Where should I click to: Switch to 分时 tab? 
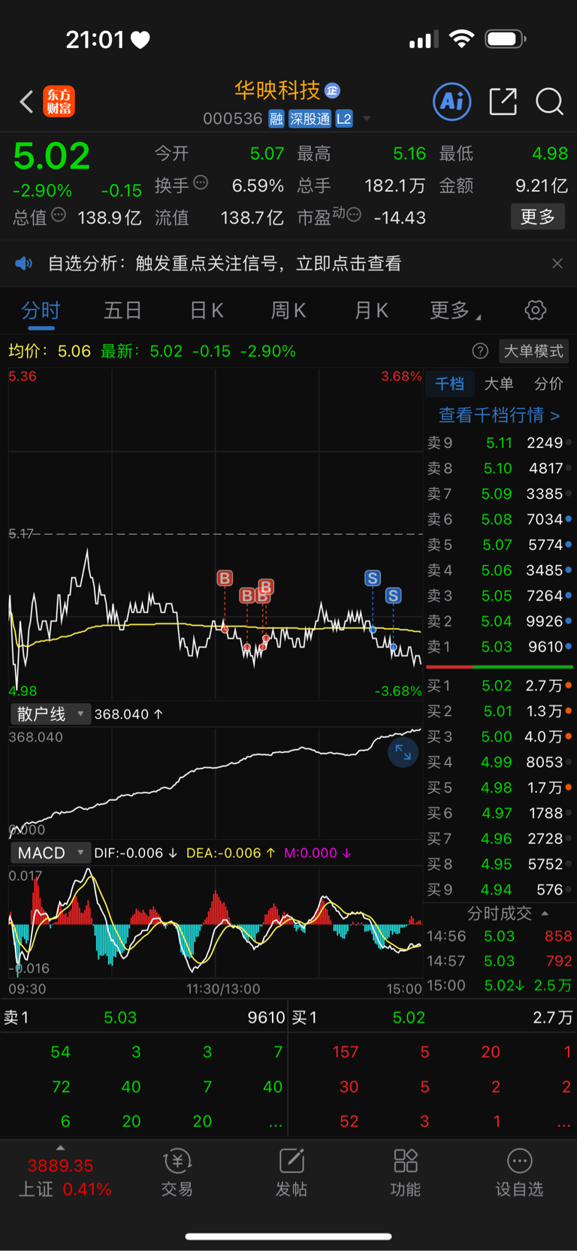(41, 310)
